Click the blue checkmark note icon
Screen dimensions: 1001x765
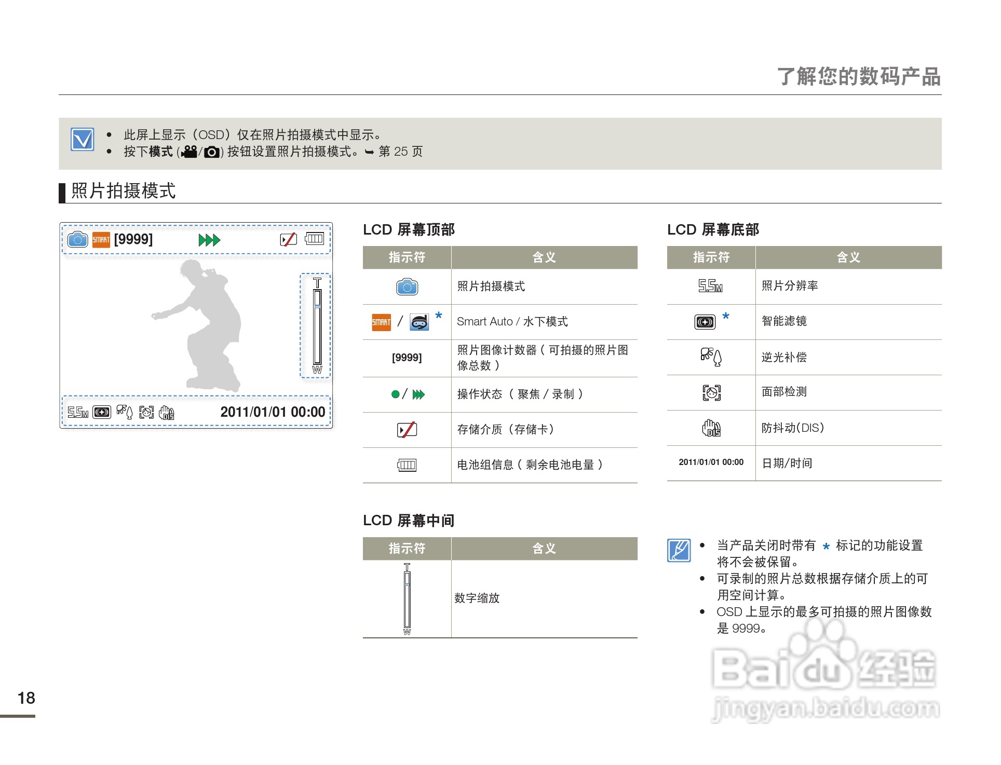click(x=83, y=140)
